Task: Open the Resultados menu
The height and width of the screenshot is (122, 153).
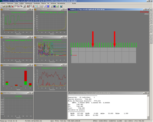Action: click(x=37, y=3)
